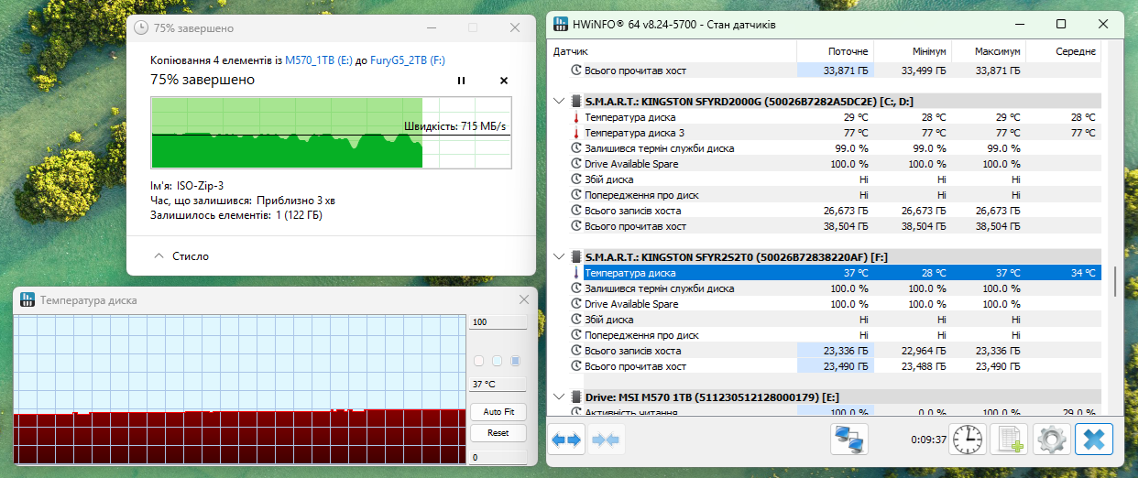The height and width of the screenshot is (478, 1138).
Task: Click clock icon of Drive Available Spare under SFYRD2000G
Action: point(575,164)
